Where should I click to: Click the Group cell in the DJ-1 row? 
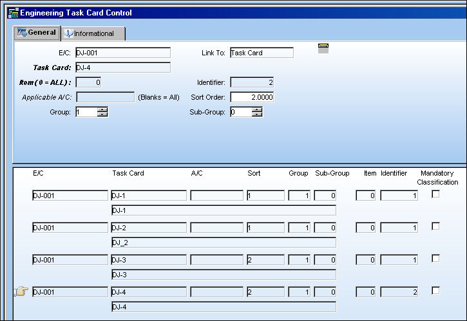pyautogui.click(x=300, y=196)
